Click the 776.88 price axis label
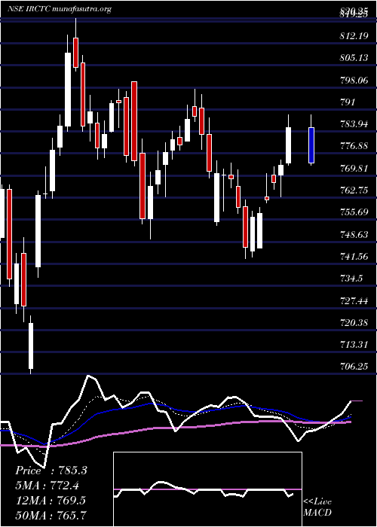Image resolution: width=377 pixels, height=527 pixels. (354, 147)
